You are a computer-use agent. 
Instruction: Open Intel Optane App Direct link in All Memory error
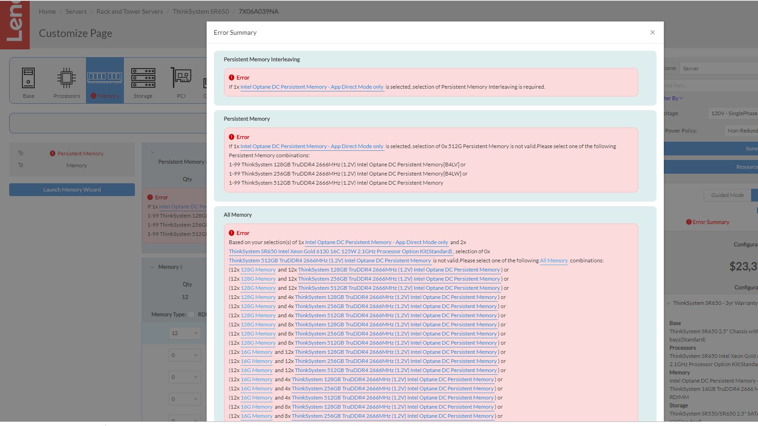377,242
